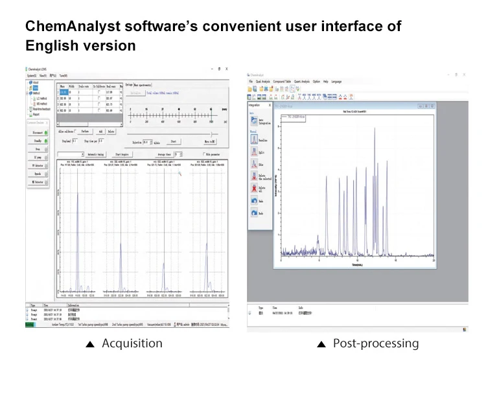
Task: Click the green arrow icon ending upper toolbar row
Action: coord(298,89)
